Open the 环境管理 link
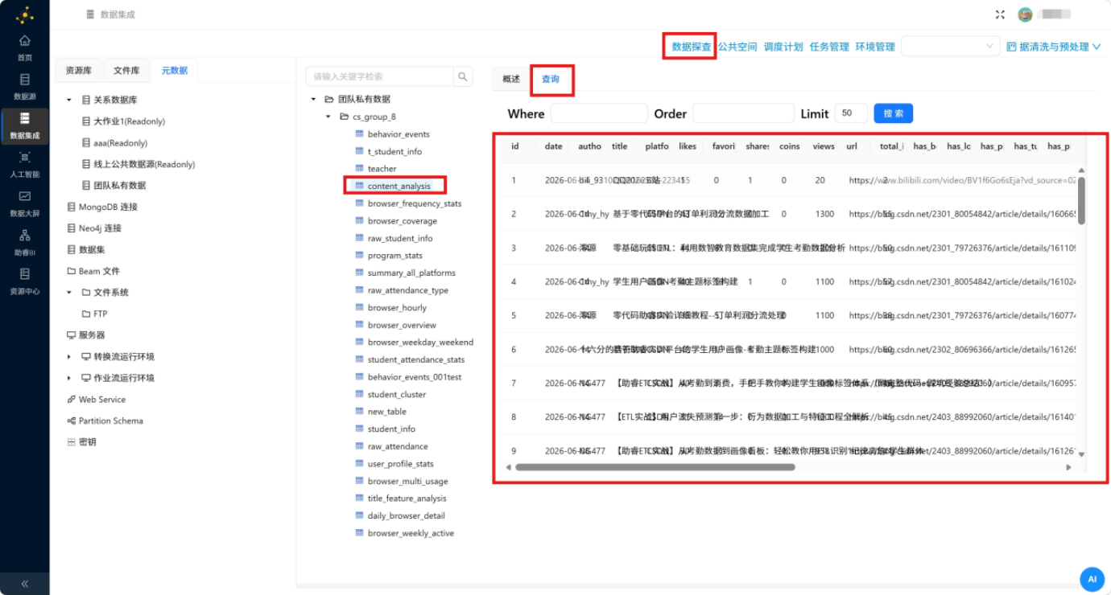This screenshot has height=595, width=1111. point(875,47)
